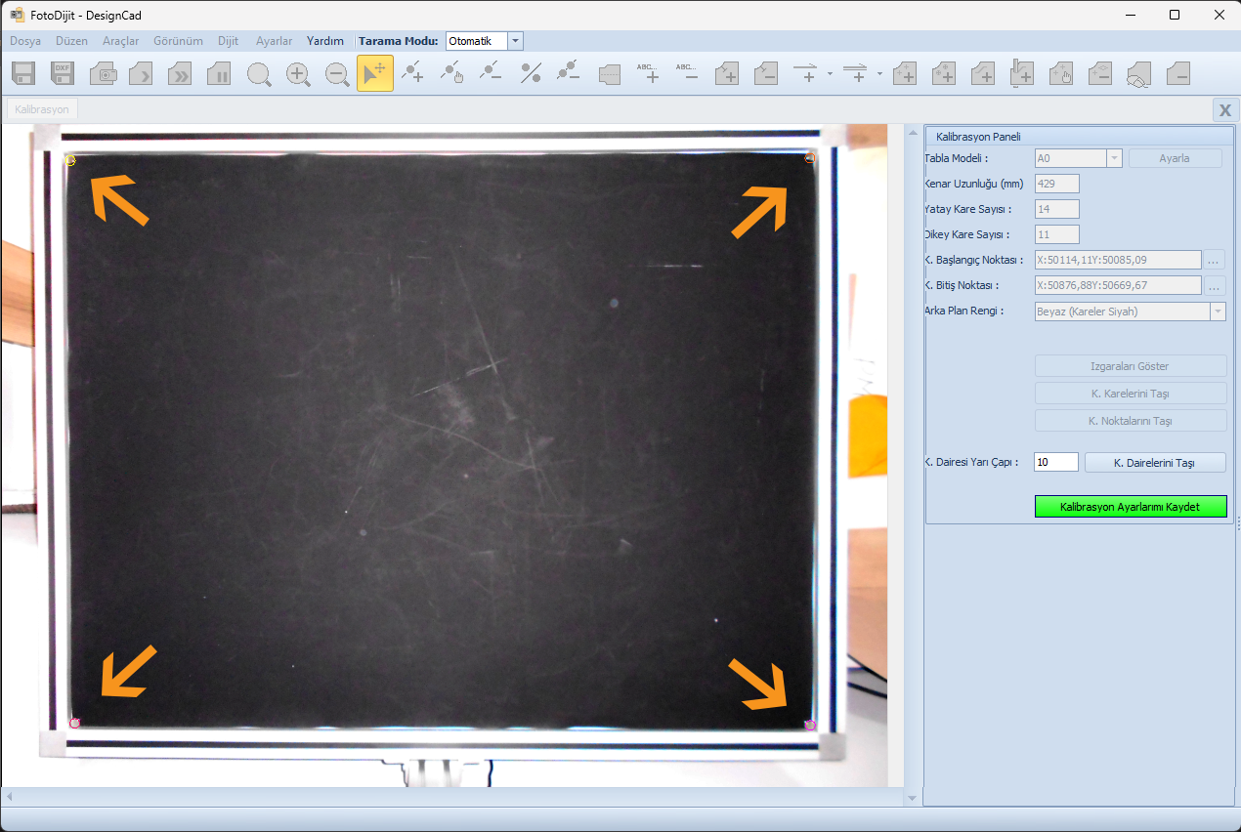1241x832 pixels.
Task: Click the remove ABC text icon
Action: [x=687, y=74]
